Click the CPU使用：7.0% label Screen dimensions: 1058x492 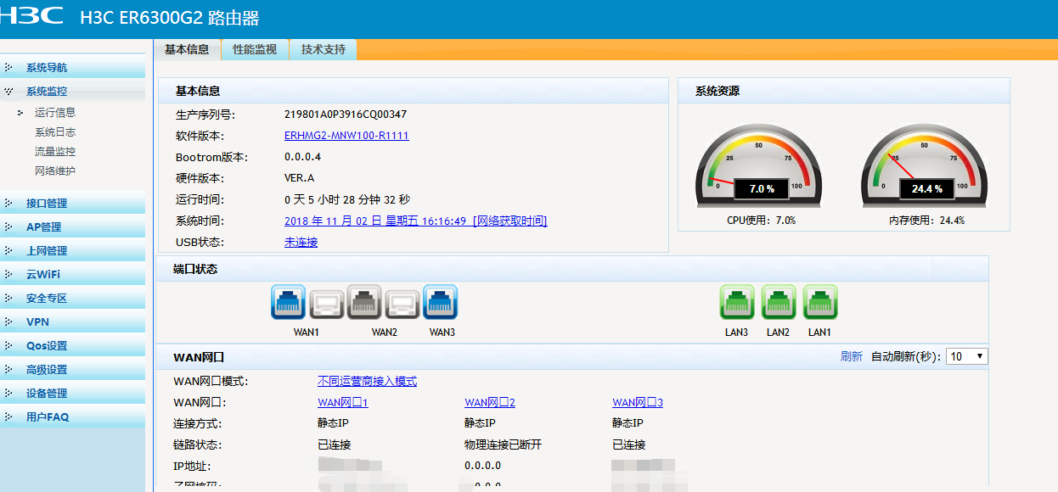762,221
